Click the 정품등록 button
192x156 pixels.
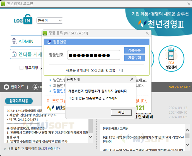coord(134,50)
